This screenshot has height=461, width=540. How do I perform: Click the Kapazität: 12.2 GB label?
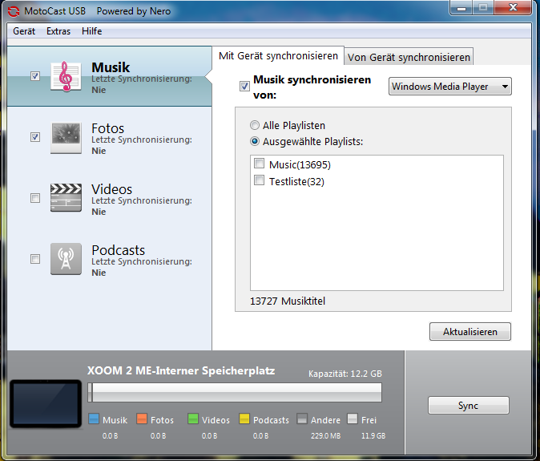pyautogui.click(x=345, y=374)
